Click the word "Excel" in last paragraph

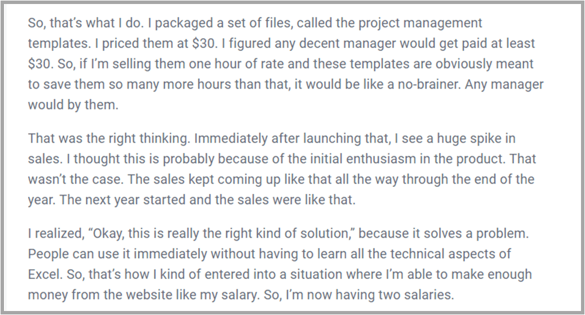click(44, 274)
